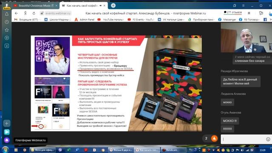Open Yandex home letter icon
This screenshot has width=272, height=153.
(25, 13)
